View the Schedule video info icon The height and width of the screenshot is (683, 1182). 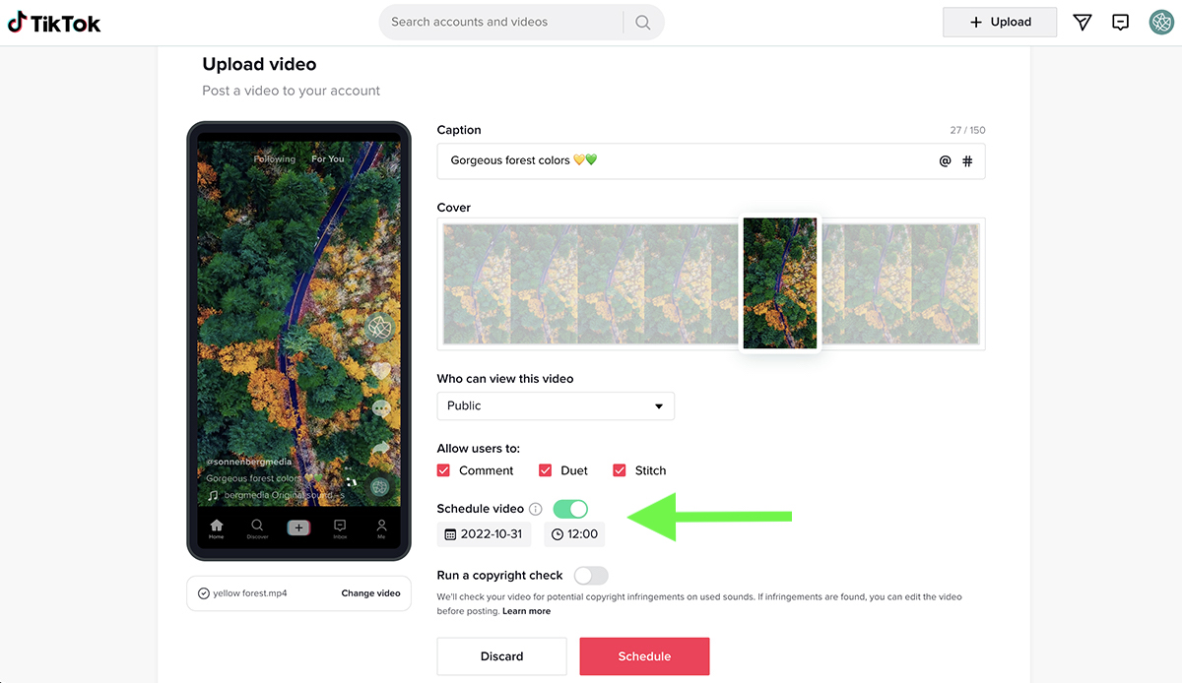535,509
